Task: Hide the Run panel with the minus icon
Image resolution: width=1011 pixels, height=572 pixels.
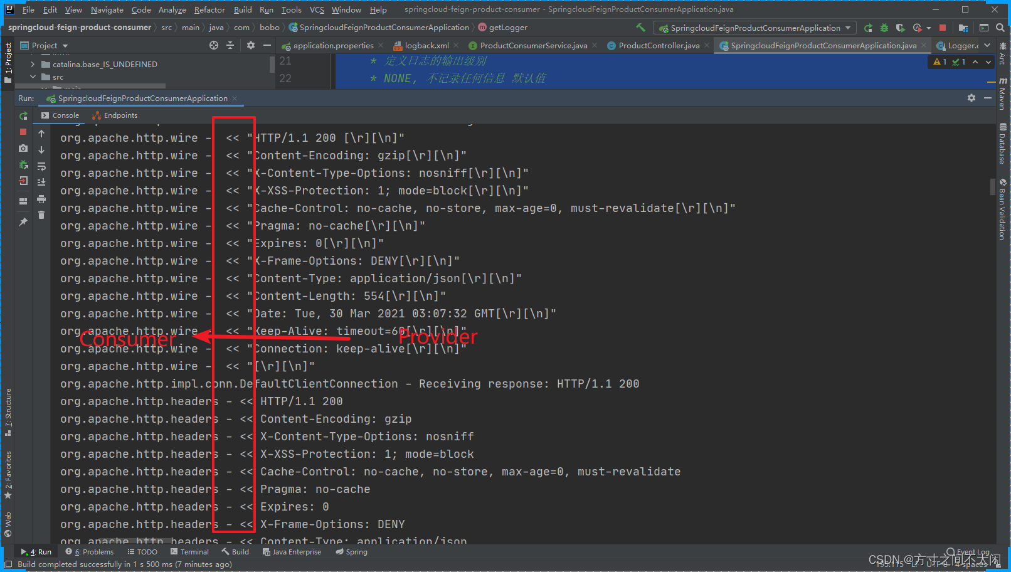Action: (987, 98)
